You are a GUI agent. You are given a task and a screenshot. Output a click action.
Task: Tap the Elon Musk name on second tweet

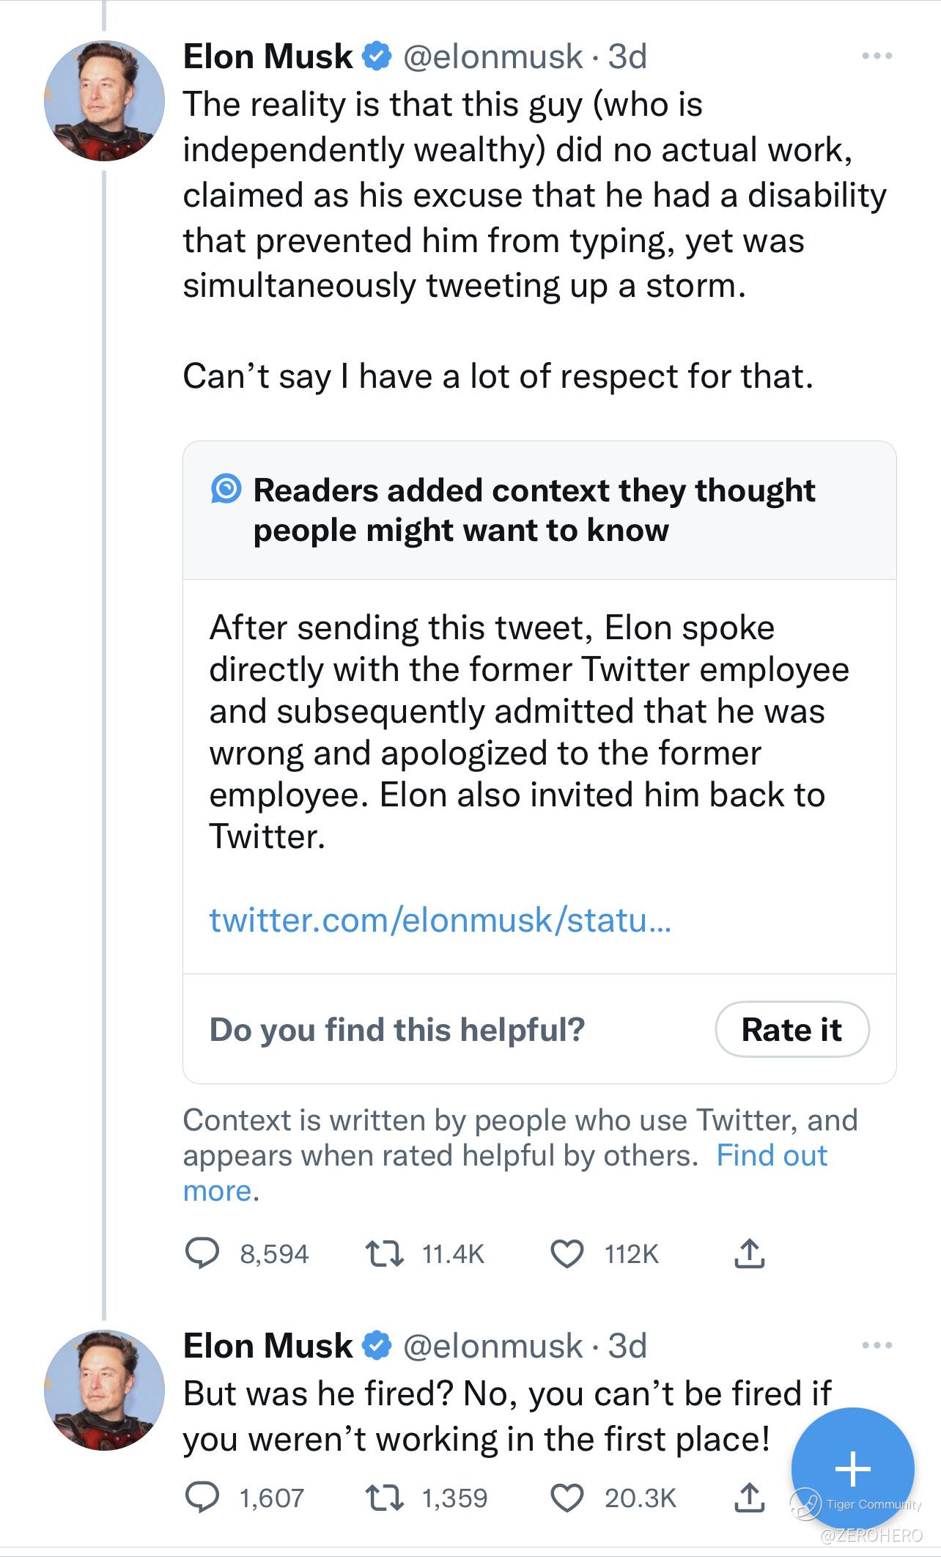(x=267, y=1346)
